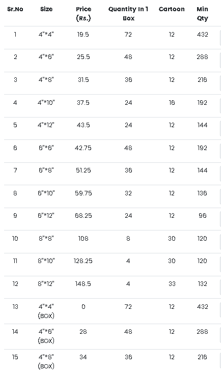Select the 8"*12" size cell
Viewport: 221px width, 374px height.
[x=46, y=283]
